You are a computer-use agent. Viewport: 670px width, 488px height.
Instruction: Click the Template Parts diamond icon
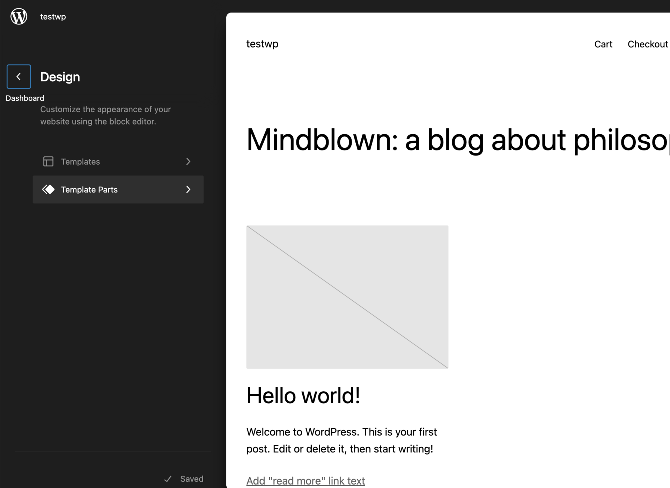point(48,189)
